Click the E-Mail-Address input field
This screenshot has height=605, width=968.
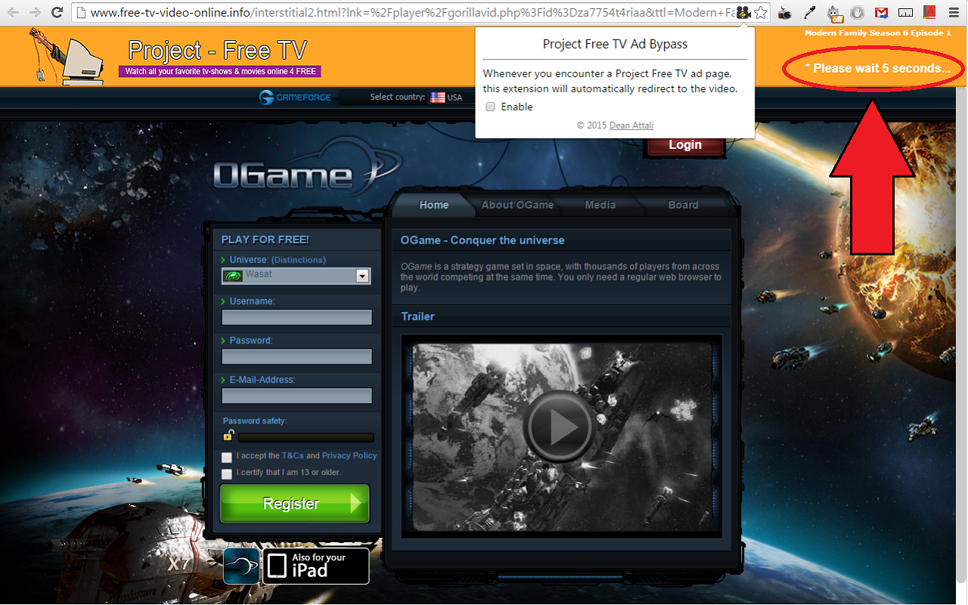click(296, 396)
